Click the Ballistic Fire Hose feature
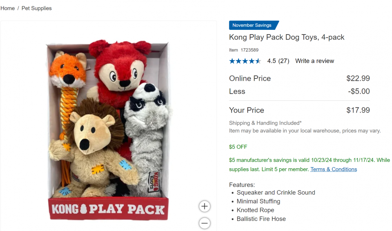This screenshot has height=231, width=392. point(261,219)
